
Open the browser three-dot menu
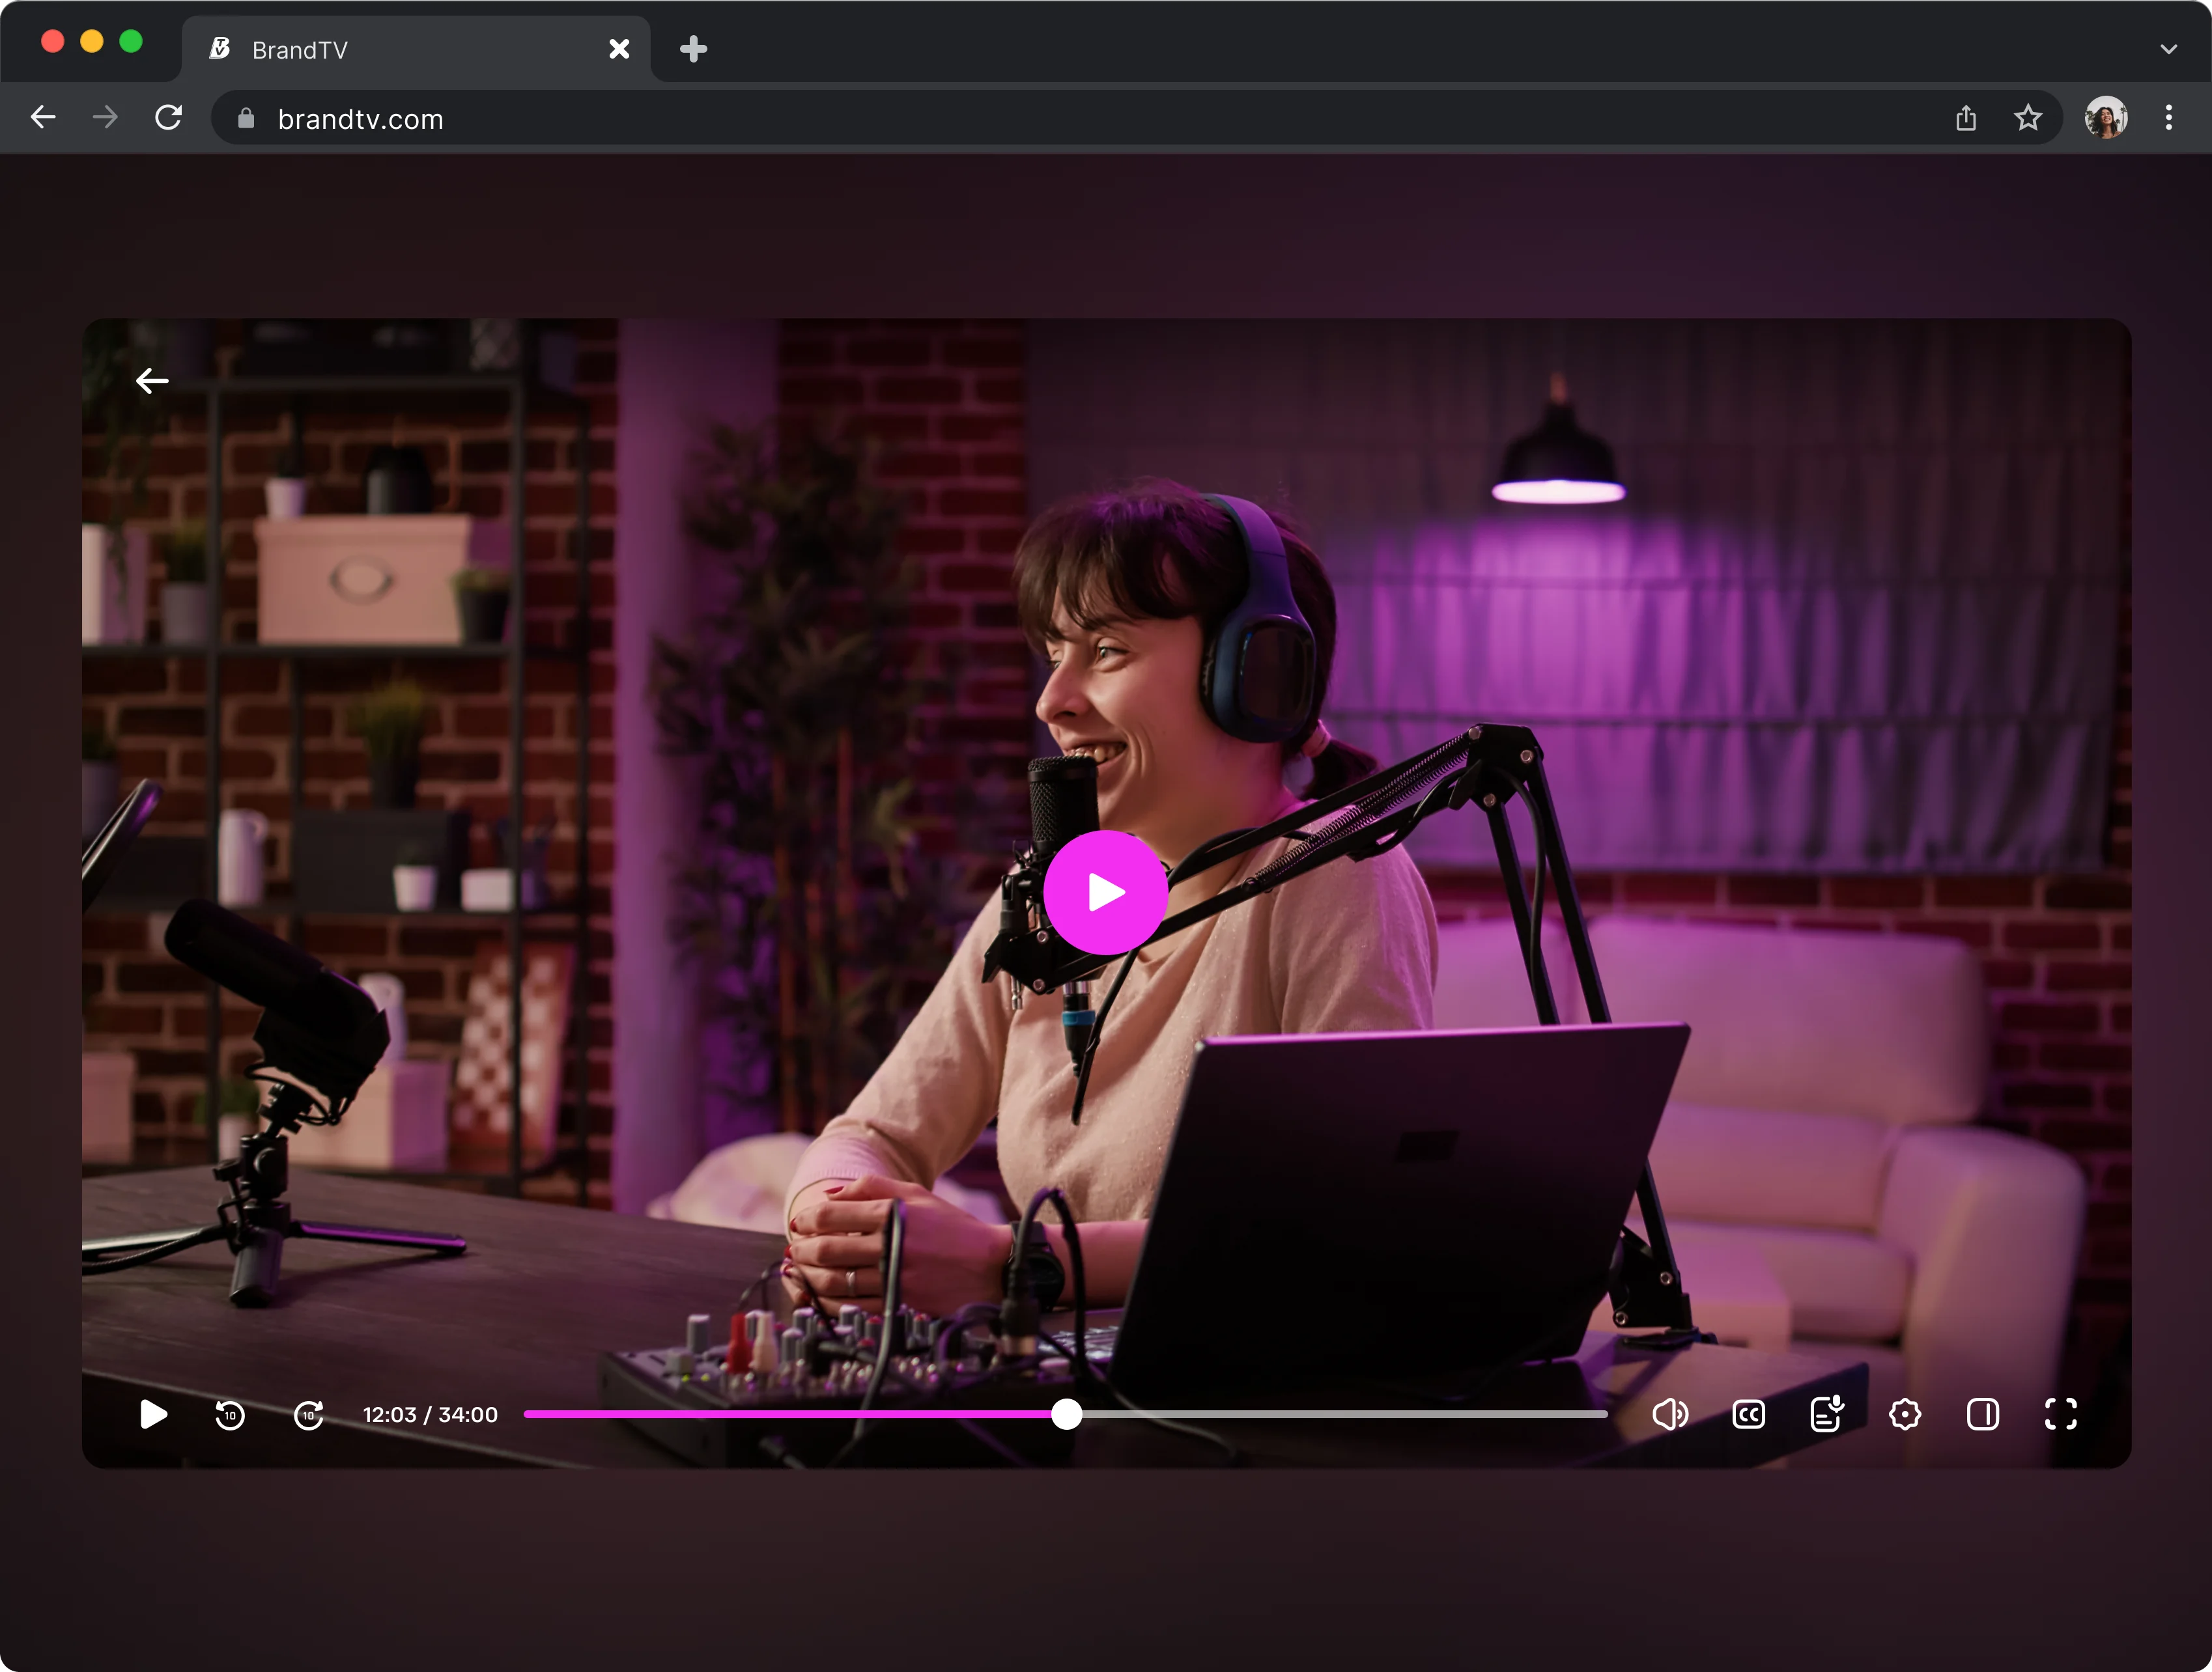2168,118
